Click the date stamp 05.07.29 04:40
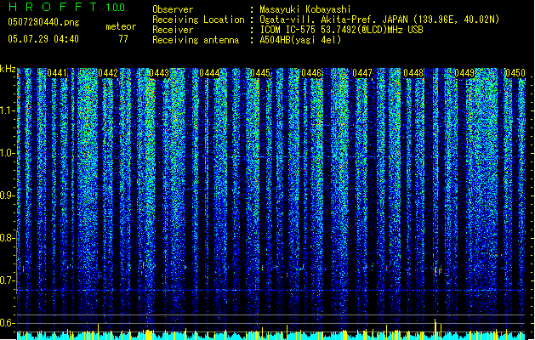This screenshot has width=535, height=340. (x=43, y=39)
